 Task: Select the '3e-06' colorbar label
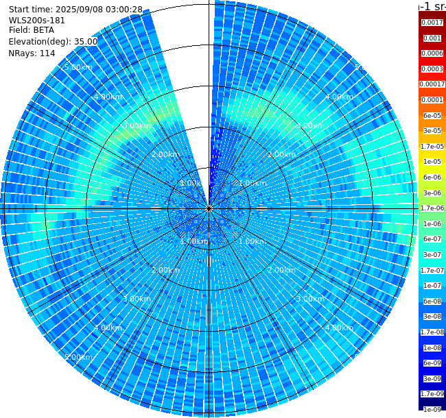click(432, 193)
